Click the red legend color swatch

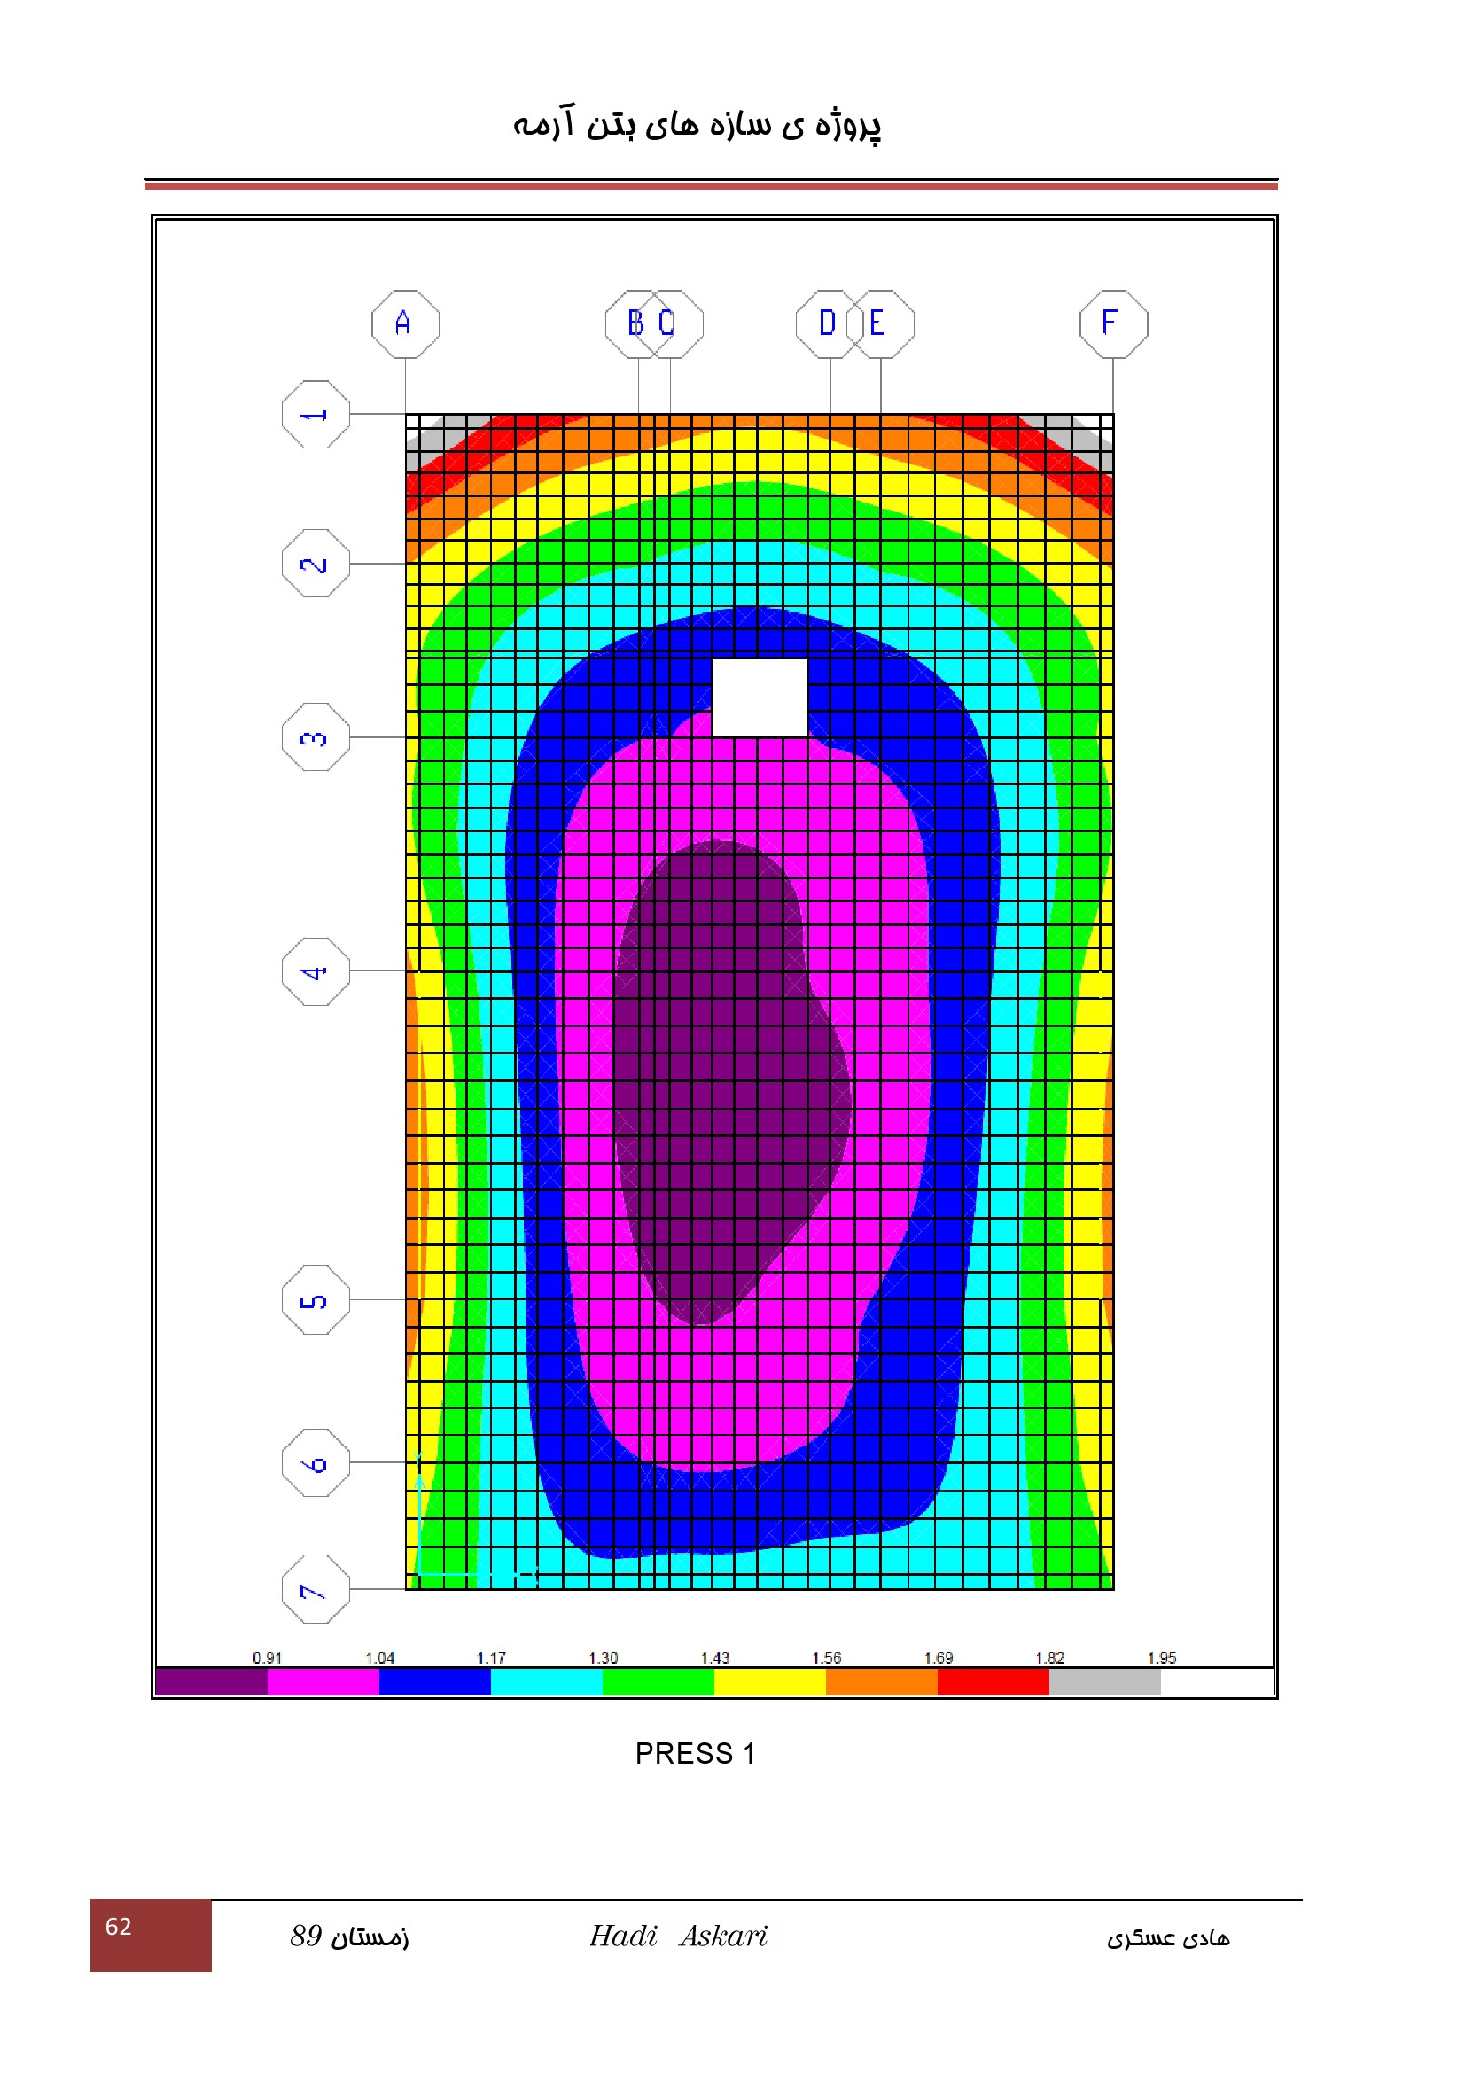coord(993,1681)
